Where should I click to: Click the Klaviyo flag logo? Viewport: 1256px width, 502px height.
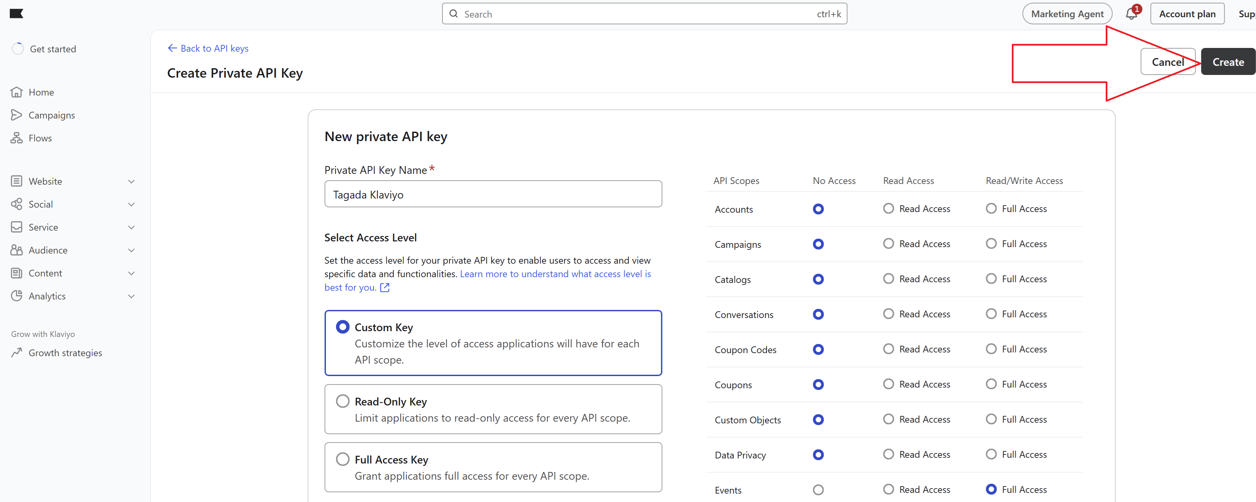[16, 14]
